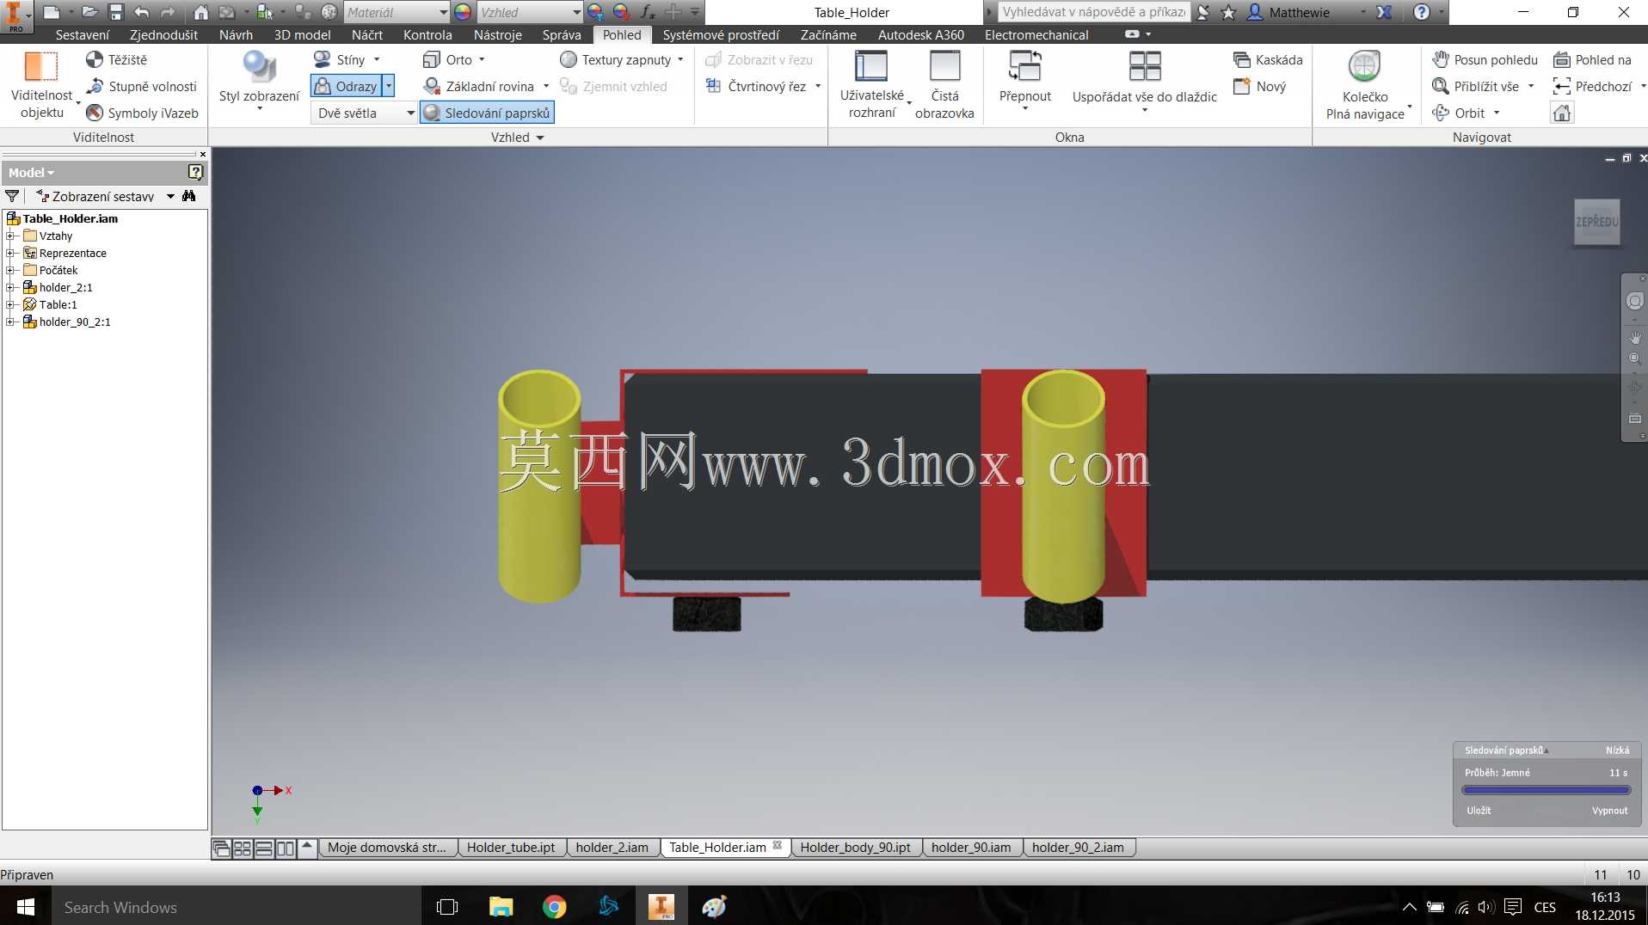
Task: Toggle Stíny shadows button
Action: point(340,59)
